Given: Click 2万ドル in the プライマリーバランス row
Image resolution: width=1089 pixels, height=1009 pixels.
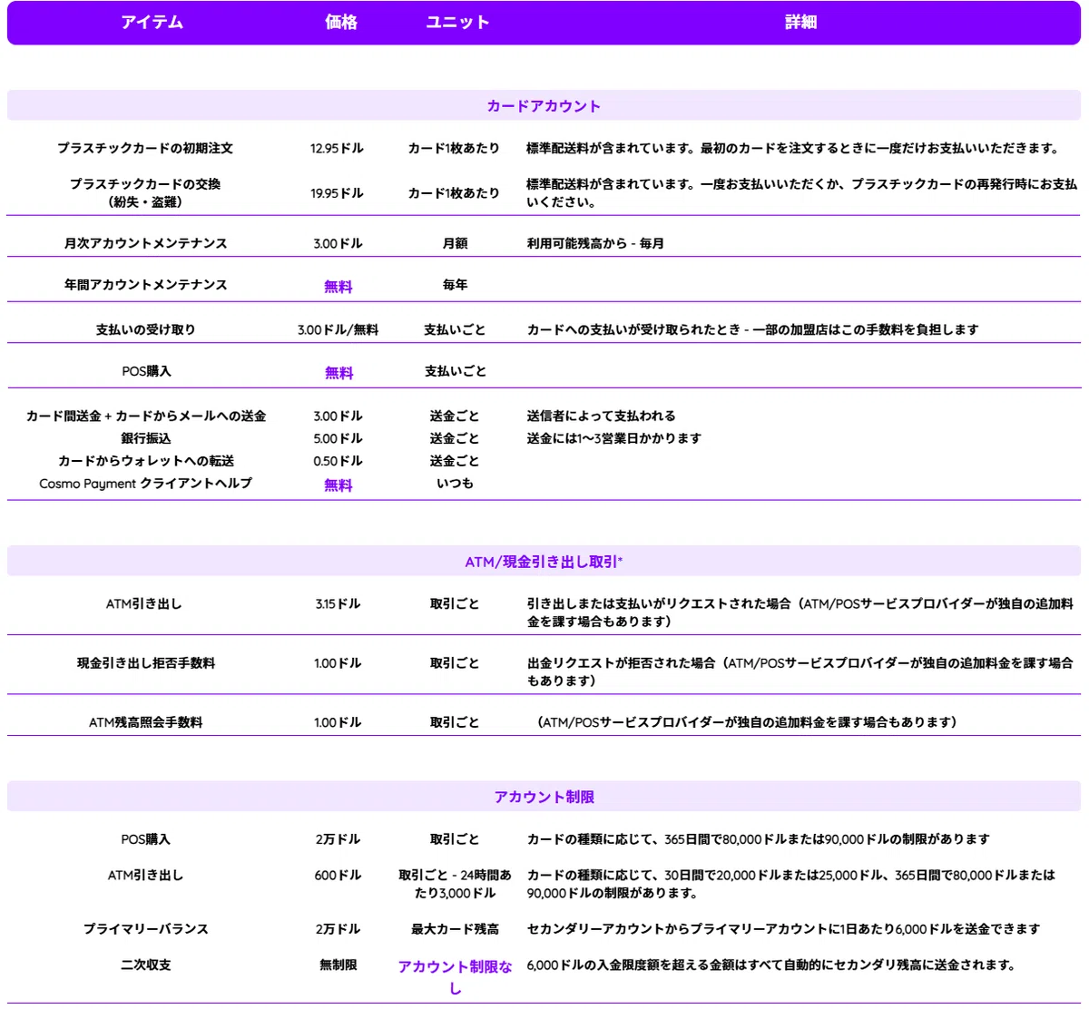Looking at the screenshot, I should [338, 929].
